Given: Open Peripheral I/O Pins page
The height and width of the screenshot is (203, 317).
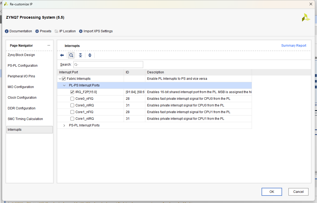Looking at the screenshot, I should click(x=21, y=76).
